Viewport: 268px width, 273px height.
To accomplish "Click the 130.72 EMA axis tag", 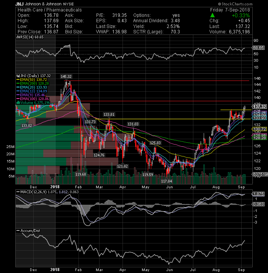I will [x=260, y=129].
